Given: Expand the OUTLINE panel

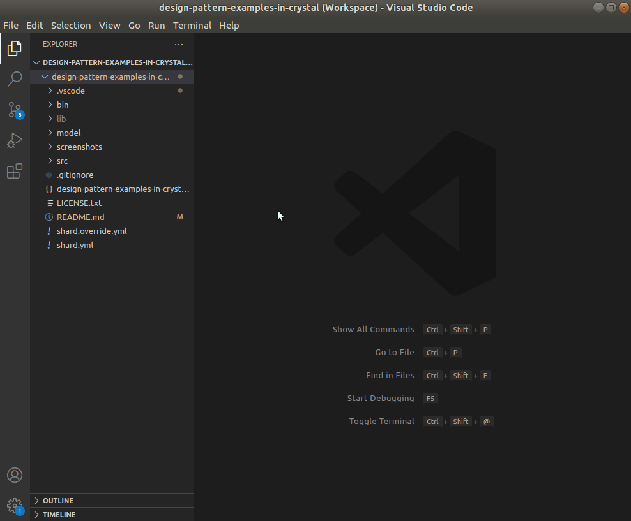Looking at the screenshot, I should point(112,501).
